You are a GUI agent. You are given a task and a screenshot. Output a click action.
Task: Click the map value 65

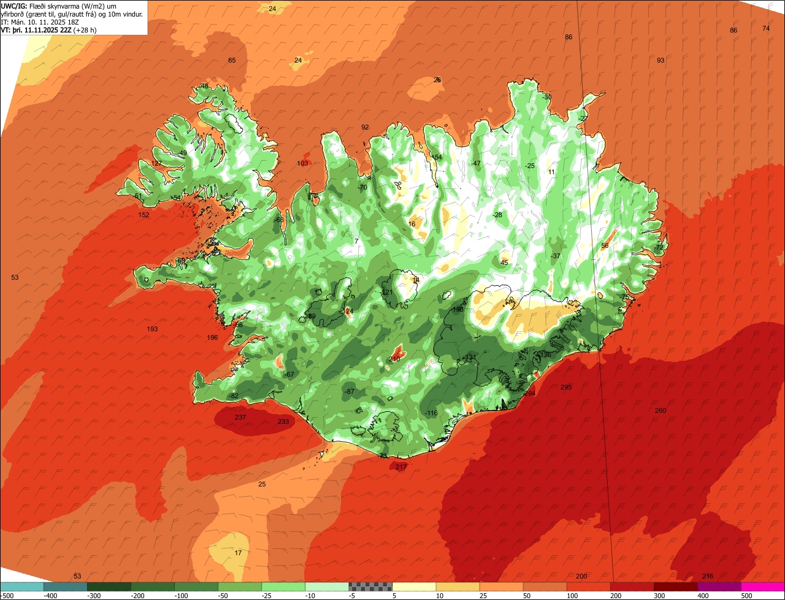click(x=232, y=60)
